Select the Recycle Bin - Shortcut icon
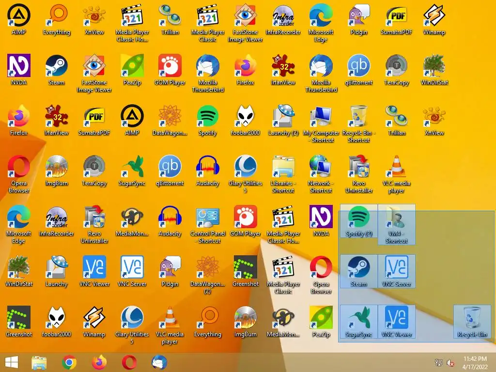 [359, 124]
